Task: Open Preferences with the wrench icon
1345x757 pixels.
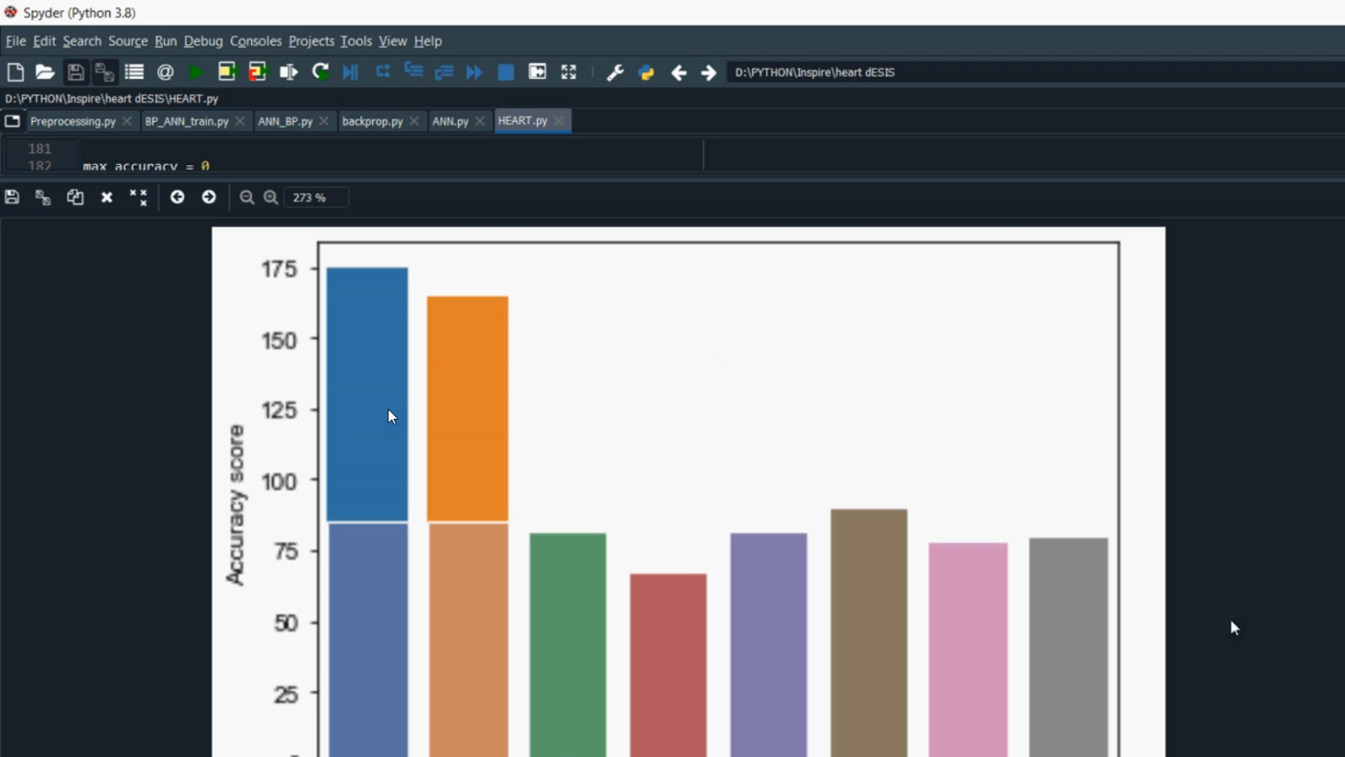Action: [x=615, y=73]
